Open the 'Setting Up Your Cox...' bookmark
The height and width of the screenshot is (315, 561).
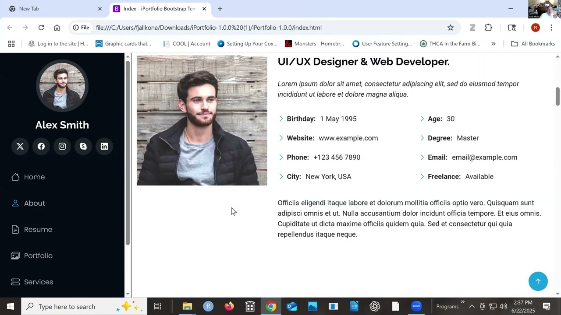(248, 44)
